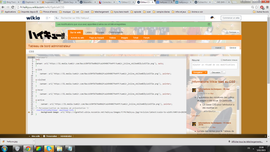
Task: Click the wikia logo
Action: pos(33,18)
